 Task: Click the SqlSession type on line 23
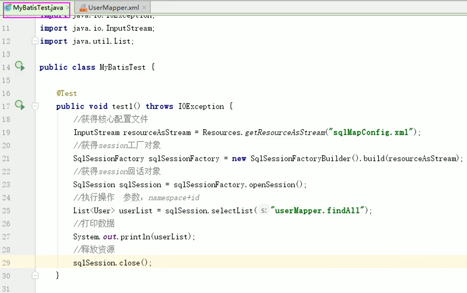tap(94, 184)
